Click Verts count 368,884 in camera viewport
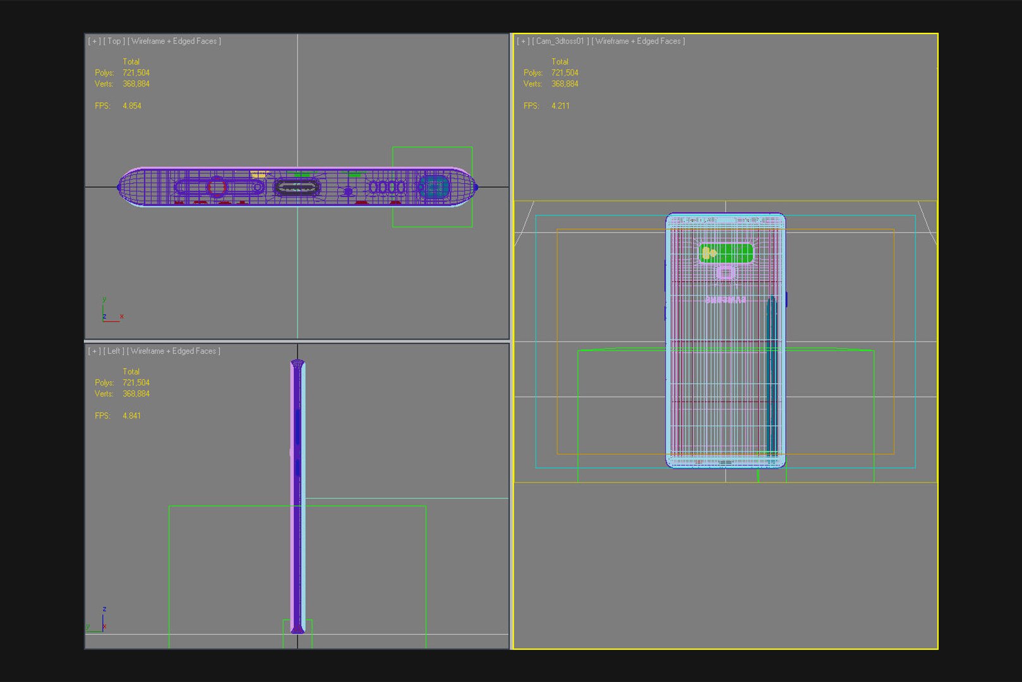This screenshot has height=682, width=1022. pos(565,84)
